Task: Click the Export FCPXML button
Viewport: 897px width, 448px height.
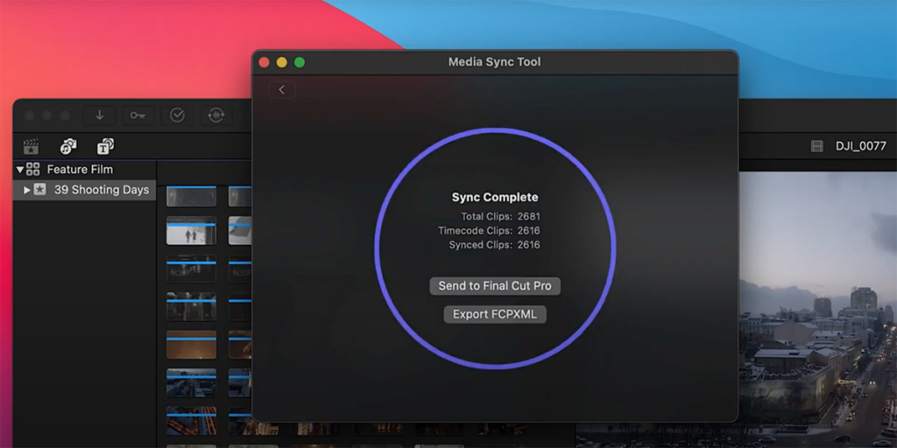Action: pos(495,314)
